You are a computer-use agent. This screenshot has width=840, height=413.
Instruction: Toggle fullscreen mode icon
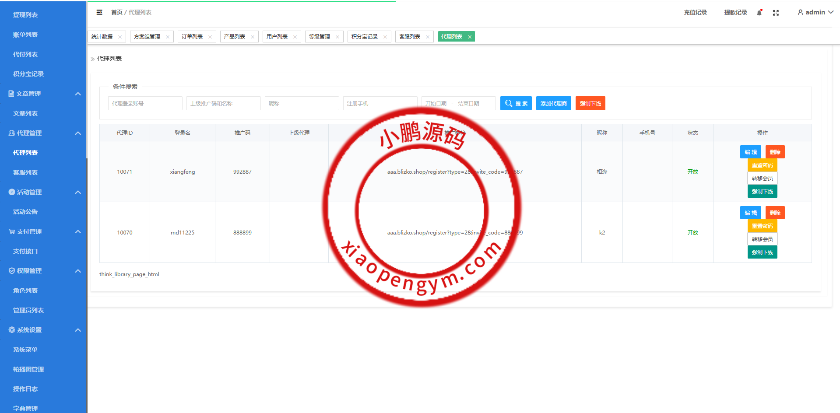tap(776, 13)
